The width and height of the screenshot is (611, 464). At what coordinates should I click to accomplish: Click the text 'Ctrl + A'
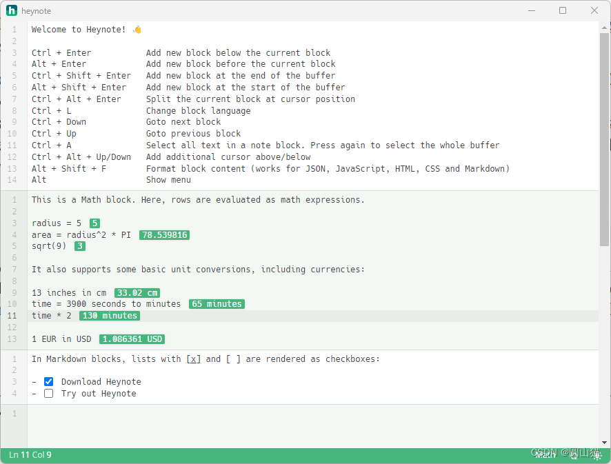click(x=52, y=145)
